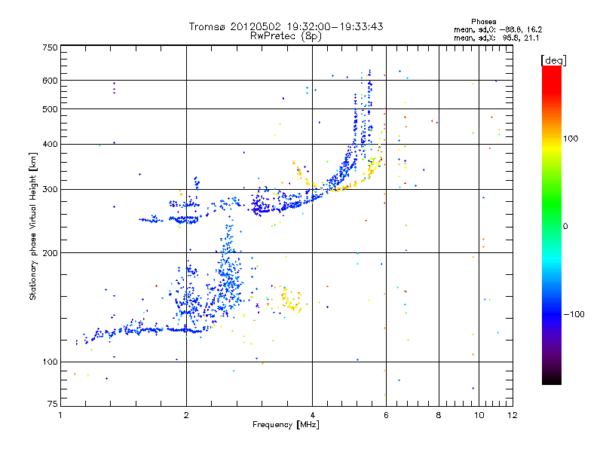Click the x-axis '1' tick label
Screen dimensions: 603x452
point(60,415)
